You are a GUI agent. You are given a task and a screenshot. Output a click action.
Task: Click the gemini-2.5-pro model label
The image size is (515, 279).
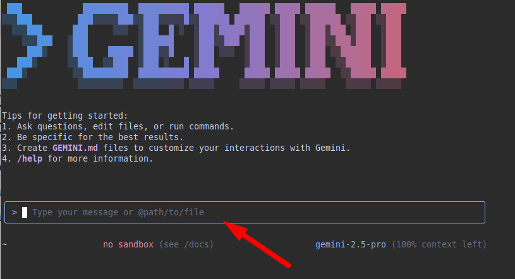[351, 244]
